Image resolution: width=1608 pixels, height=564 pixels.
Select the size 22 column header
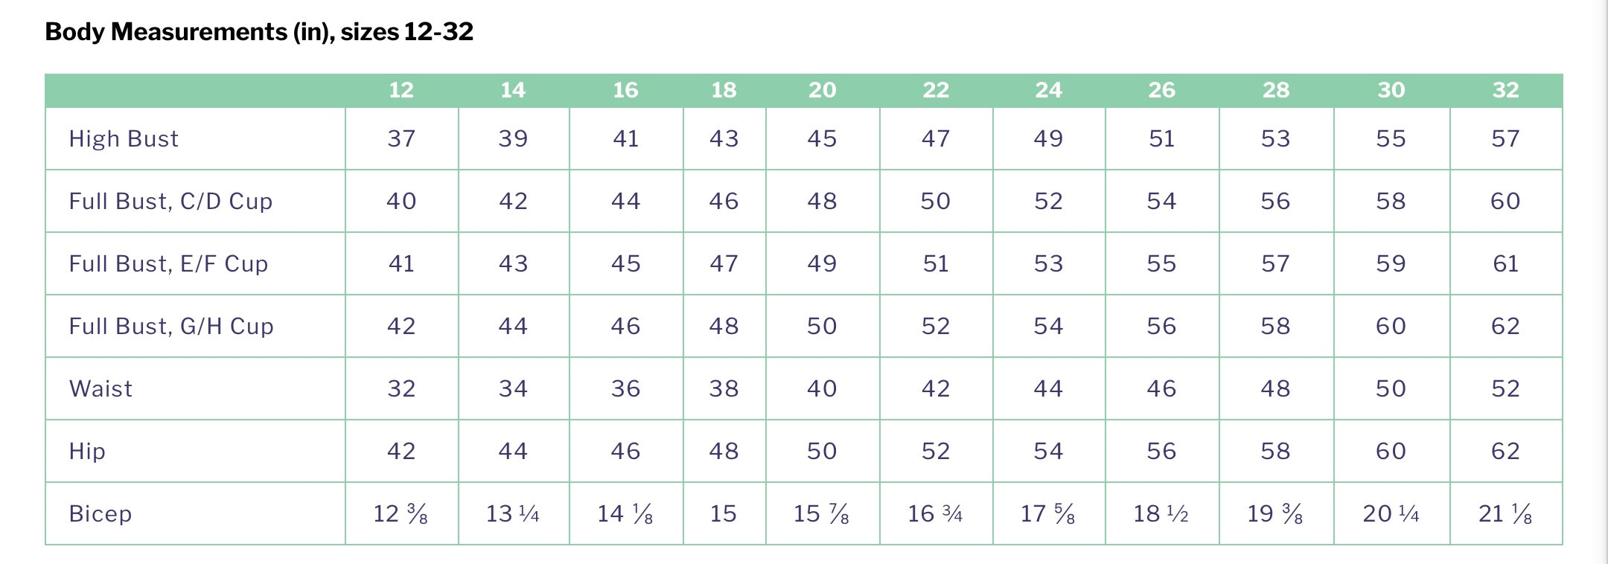point(936,90)
